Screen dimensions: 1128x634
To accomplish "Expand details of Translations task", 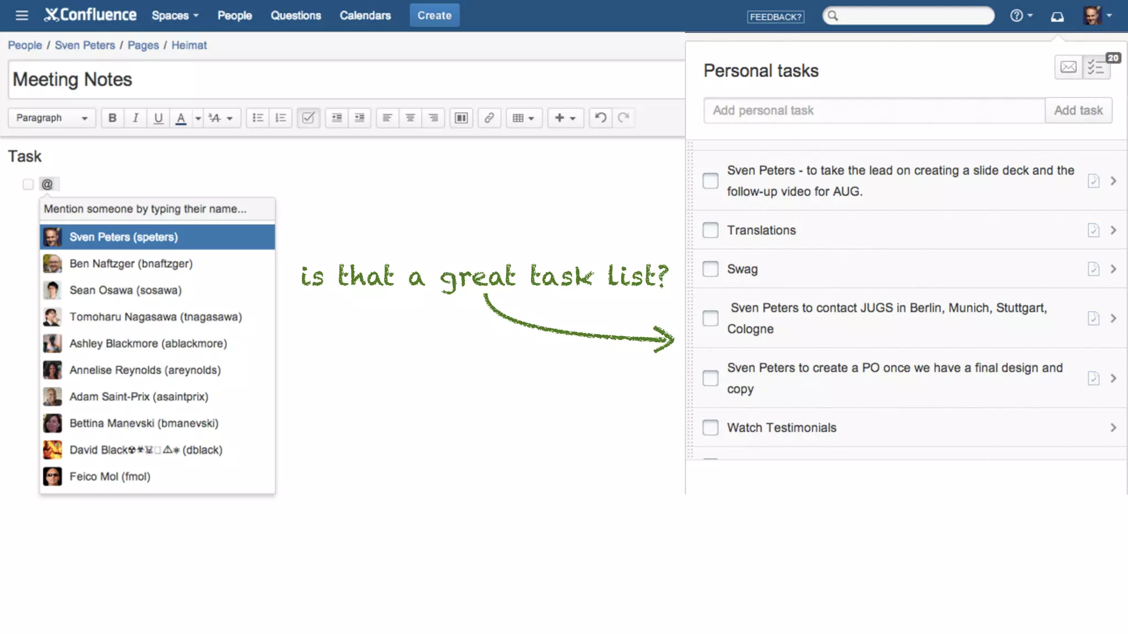I will click(1113, 230).
